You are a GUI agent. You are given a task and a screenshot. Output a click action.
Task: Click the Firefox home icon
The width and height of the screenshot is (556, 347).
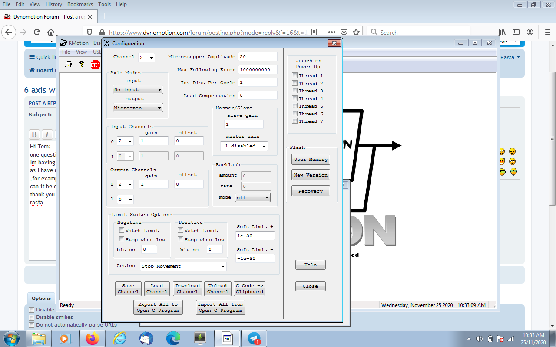point(51,32)
